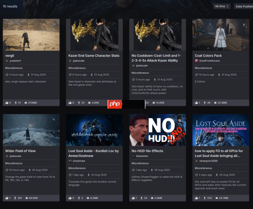Screen dimensions: 253x209
Task: Click the velasquez3589 author name
Action: pyautogui.click(x=208, y=161)
